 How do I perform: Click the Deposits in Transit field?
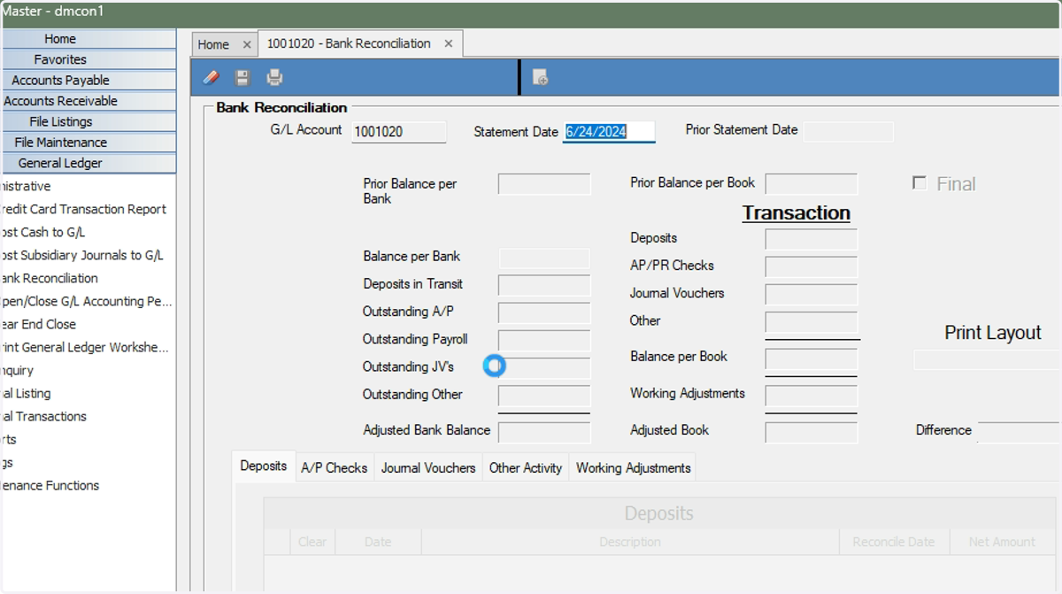[x=544, y=285]
